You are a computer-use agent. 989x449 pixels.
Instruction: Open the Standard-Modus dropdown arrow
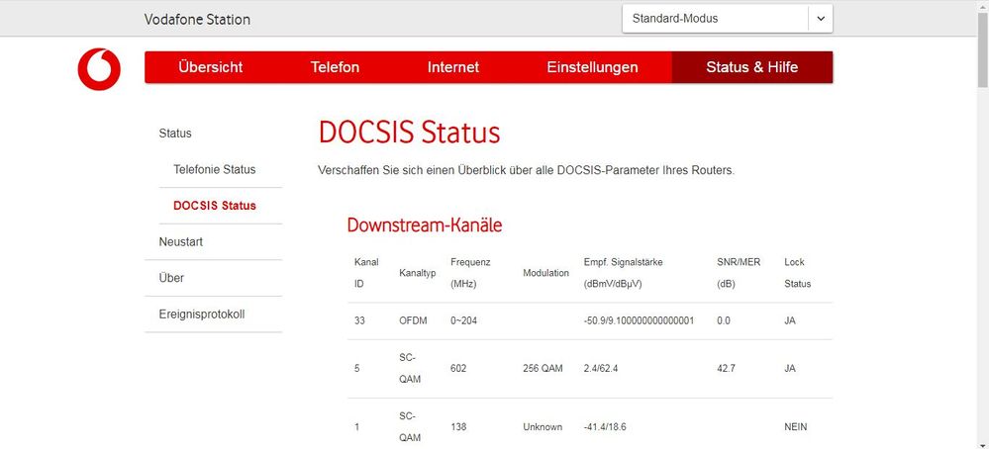821,19
